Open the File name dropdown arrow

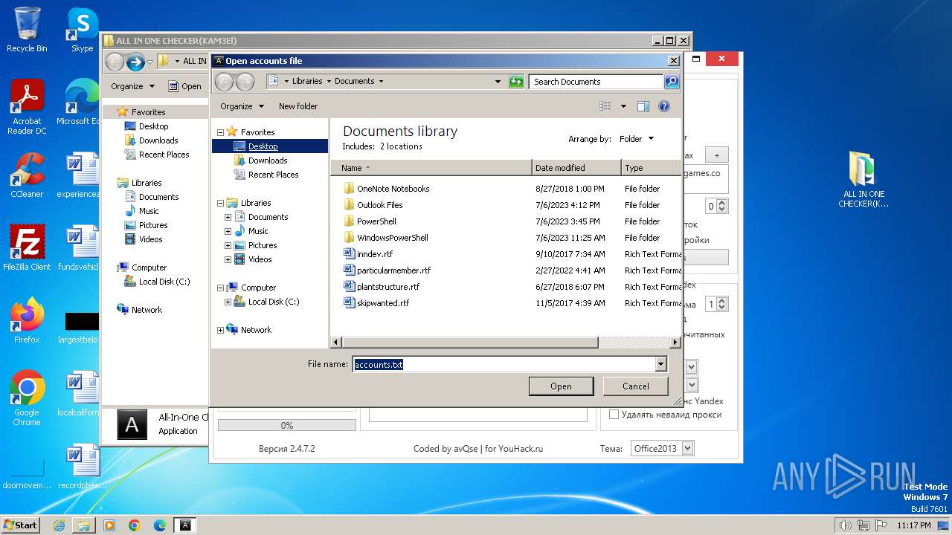coord(660,364)
